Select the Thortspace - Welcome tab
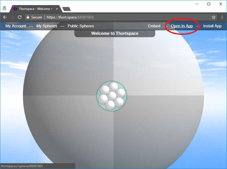This screenshot has height=169, width=227. [36, 9]
